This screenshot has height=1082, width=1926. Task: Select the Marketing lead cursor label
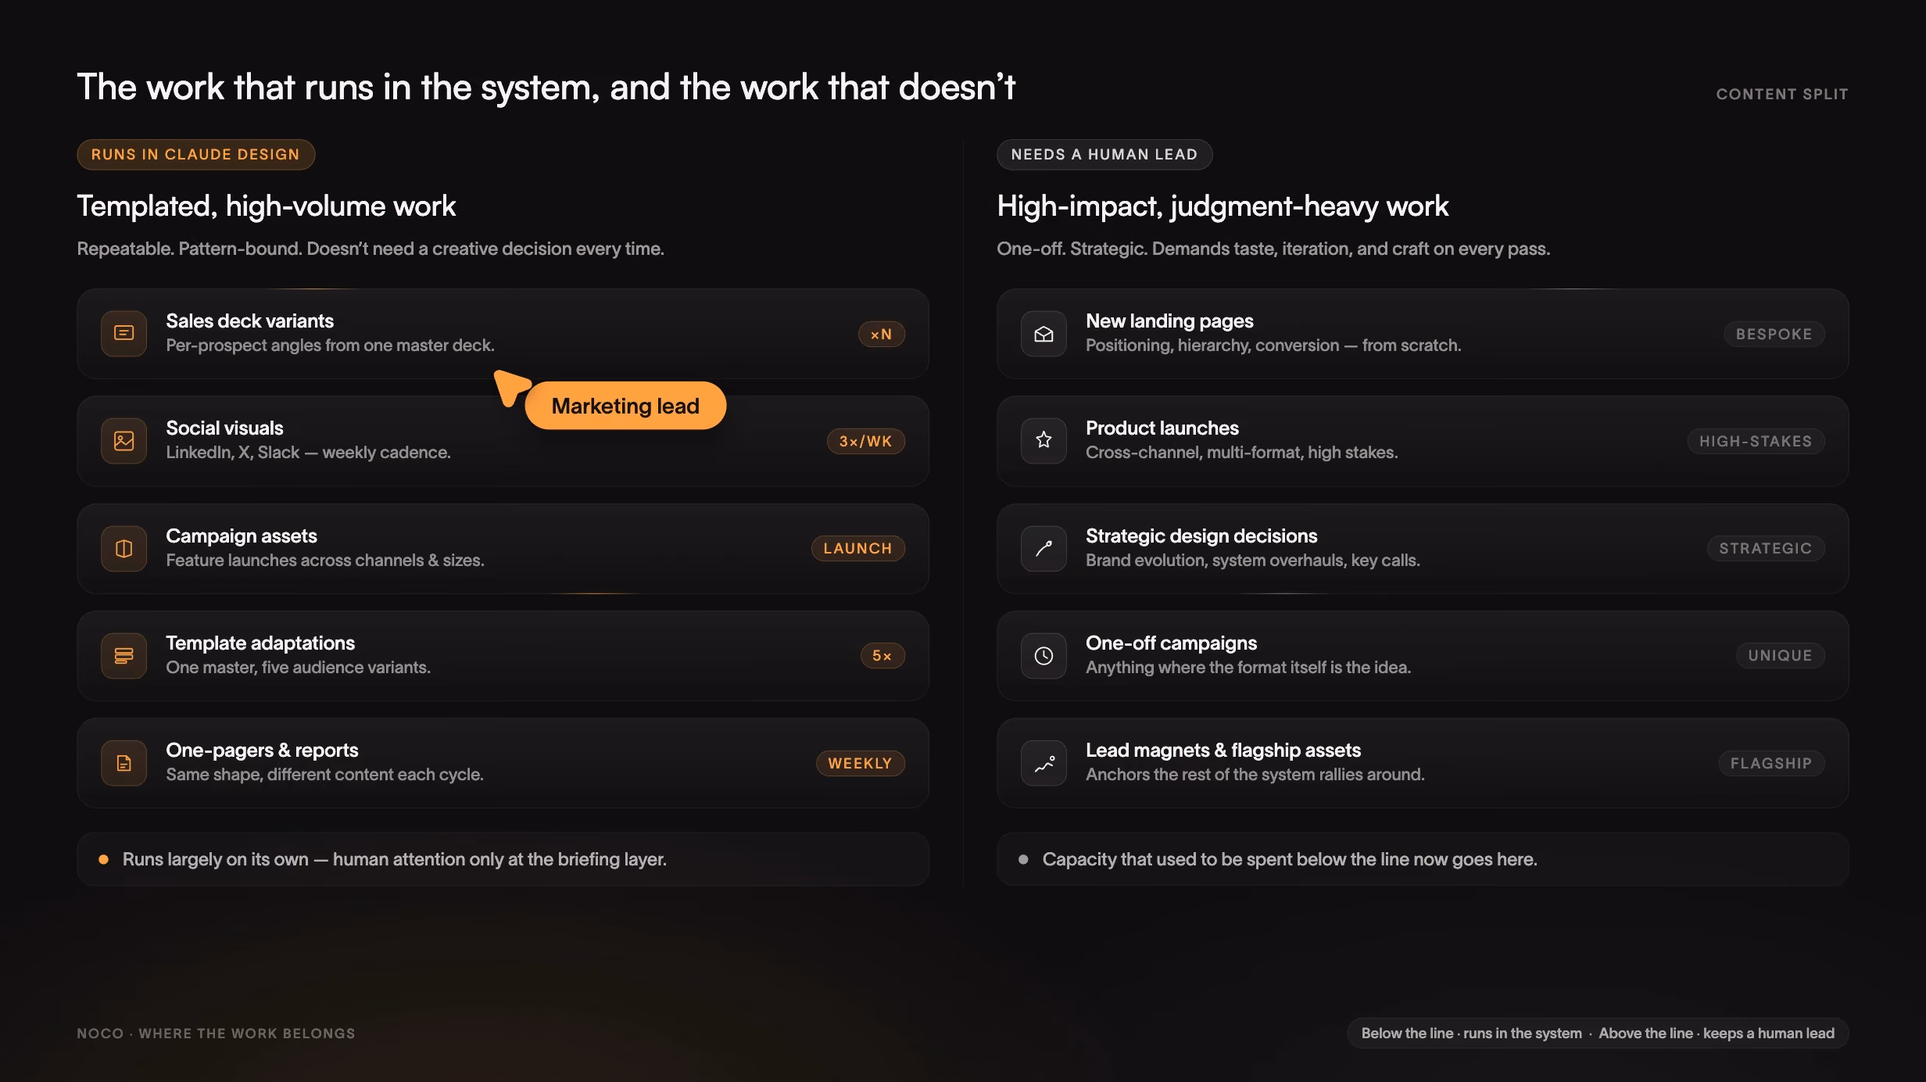625,406
